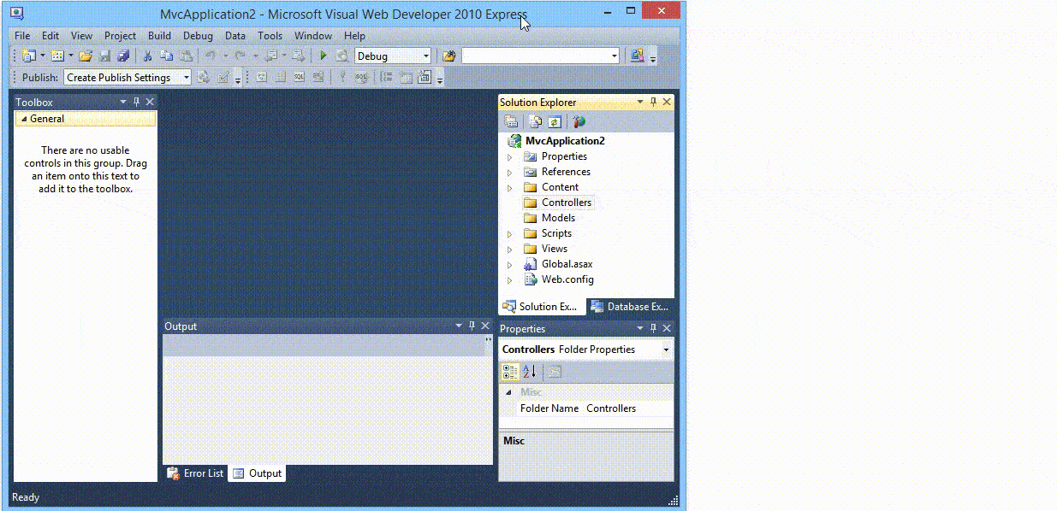
Task: Click the Open File folder icon
Action: click(85, 56)
